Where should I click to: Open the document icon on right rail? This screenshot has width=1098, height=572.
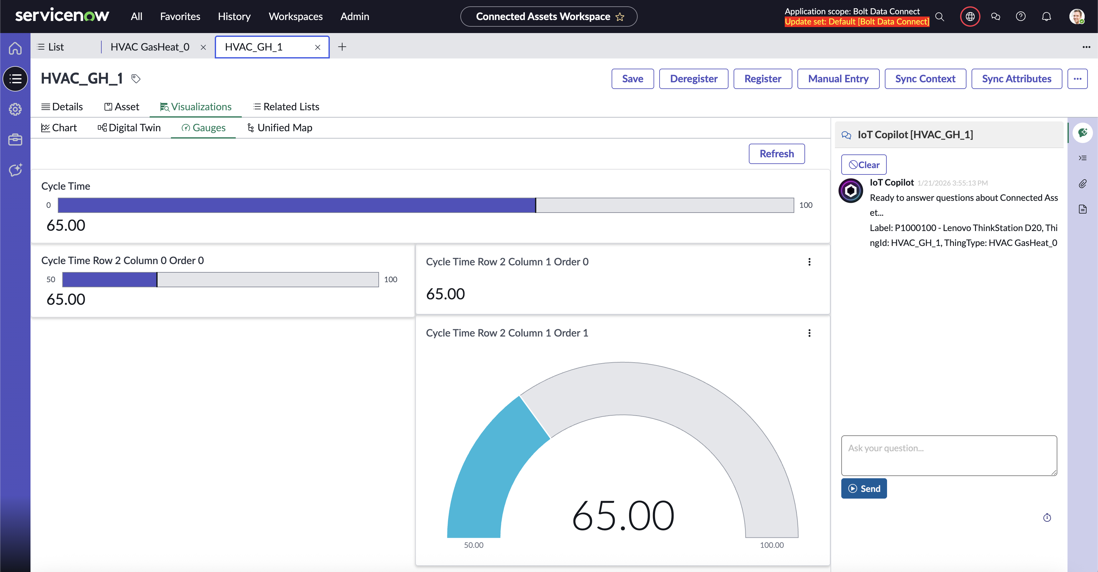1083,209
